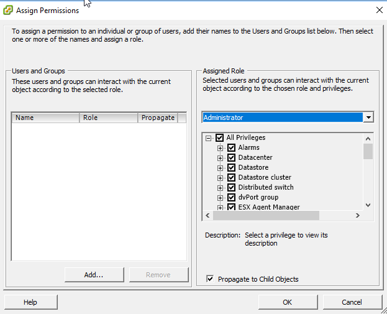
Task: Select the Datastore tree label
Action: (x=253, y=167)
